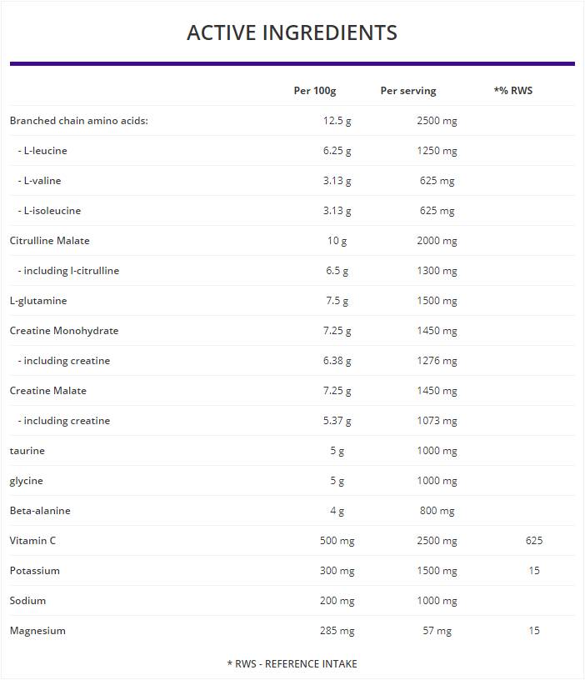Select the 'Branched chain amino acids:' row label
This screenshot has width=585, height=680.
[79, 121]
